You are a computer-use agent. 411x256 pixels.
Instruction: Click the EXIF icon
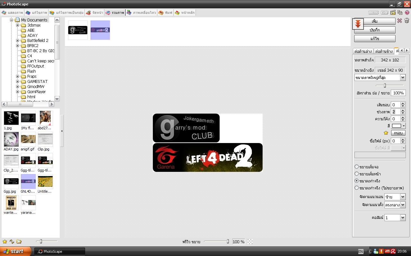click(384, 13)
